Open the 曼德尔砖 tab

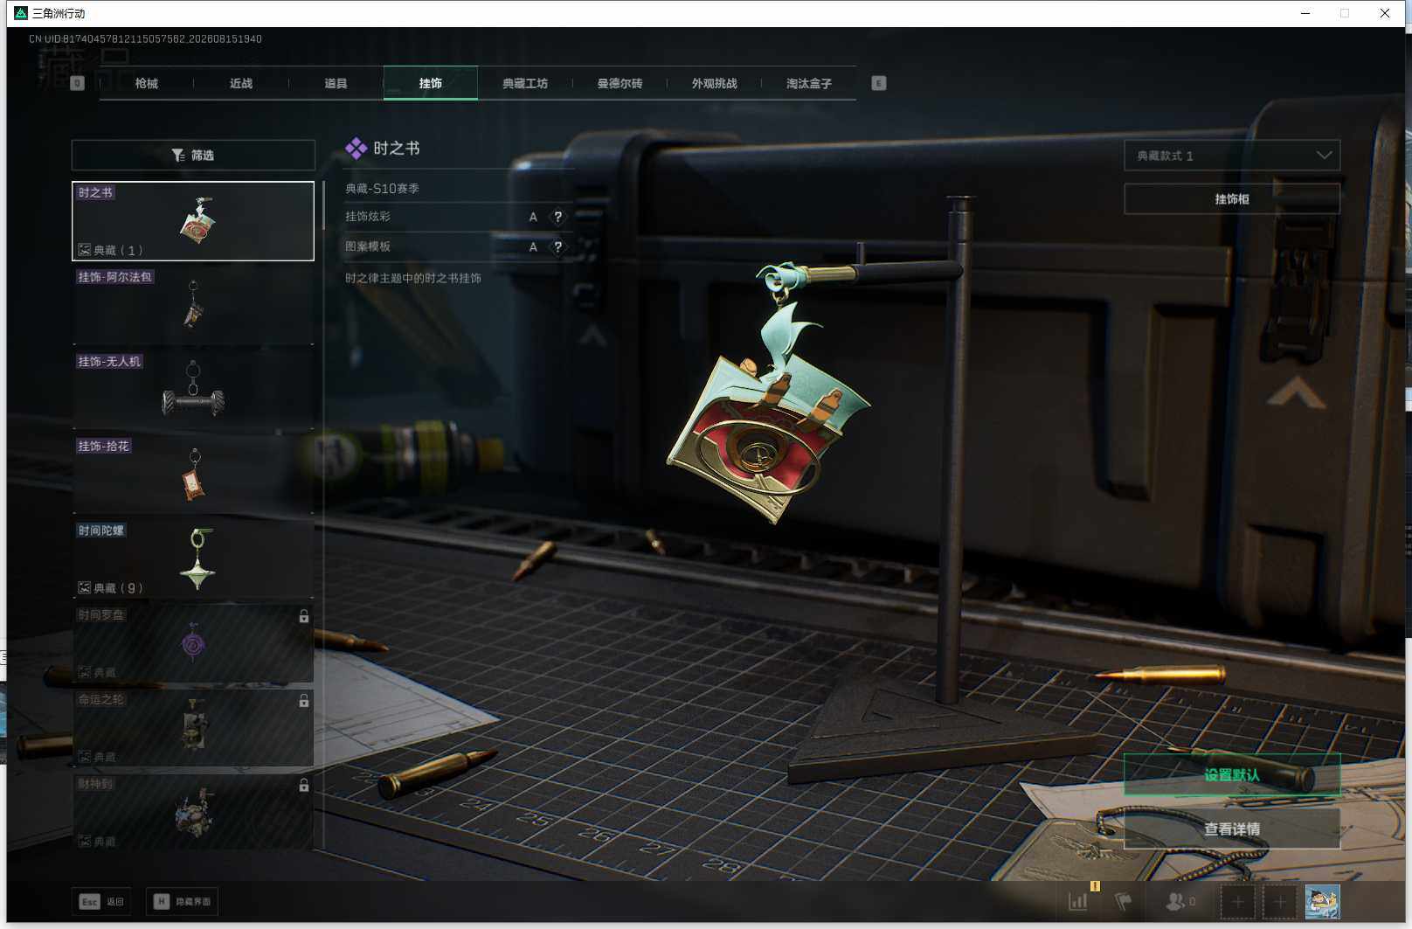point(619,83)
